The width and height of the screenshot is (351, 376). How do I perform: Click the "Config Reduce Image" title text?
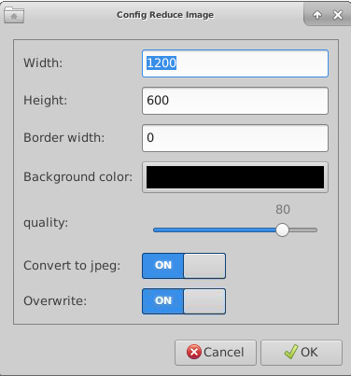coord(165,15)
